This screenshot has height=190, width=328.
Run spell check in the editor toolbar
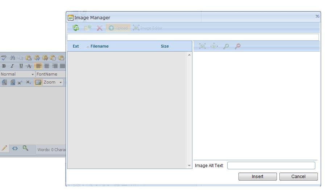tap(4, 57)
